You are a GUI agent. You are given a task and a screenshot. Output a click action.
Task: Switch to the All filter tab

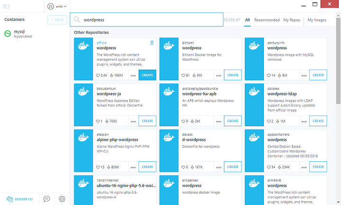pos(247,20)
